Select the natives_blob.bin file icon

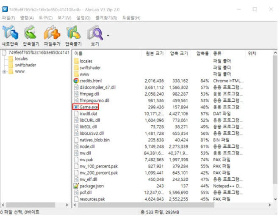coord(76,140)
